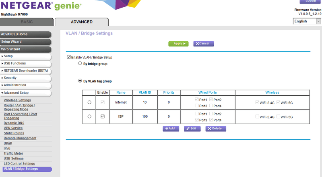The height and width of the screenshot is (177, 322).
Task: Click VLAN ID value 100
Action: tap(145, 117)
